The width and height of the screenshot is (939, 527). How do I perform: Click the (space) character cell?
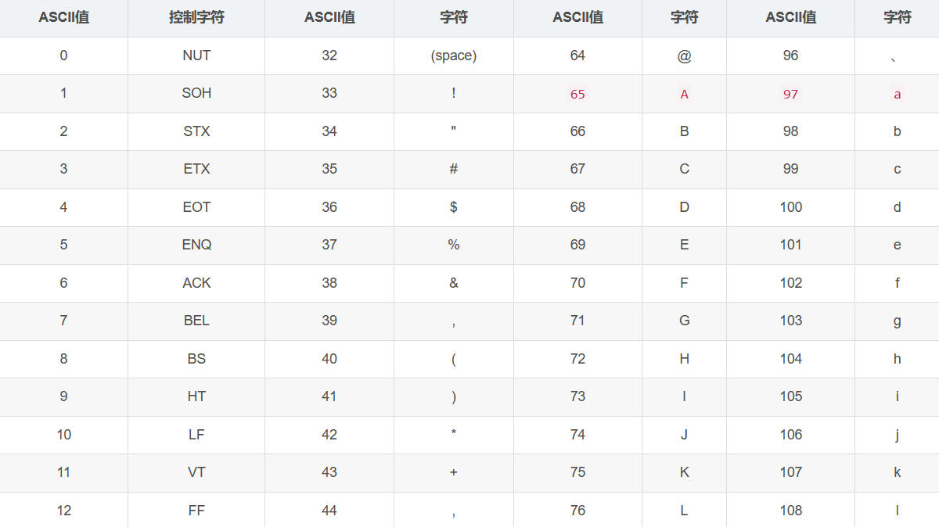click(454, 56)
